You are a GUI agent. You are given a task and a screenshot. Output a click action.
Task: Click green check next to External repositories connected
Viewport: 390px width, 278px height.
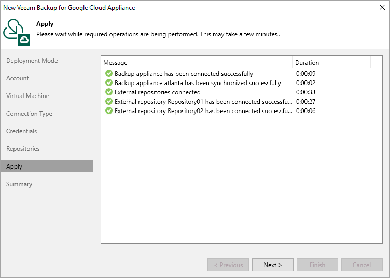point(109,92)
